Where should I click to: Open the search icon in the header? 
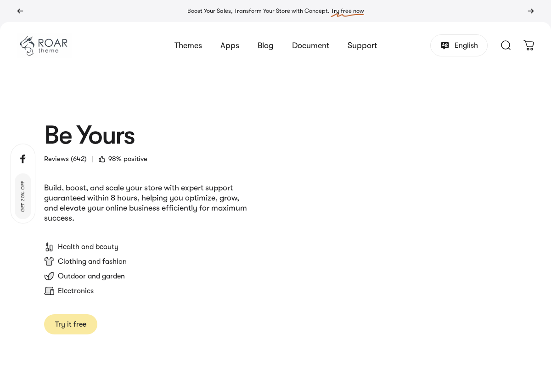506,45
